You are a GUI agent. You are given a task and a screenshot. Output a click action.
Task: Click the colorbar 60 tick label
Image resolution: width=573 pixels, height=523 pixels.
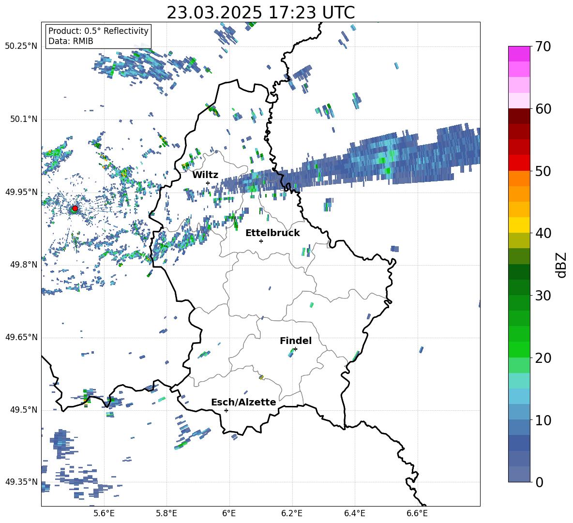click(543, 109)
